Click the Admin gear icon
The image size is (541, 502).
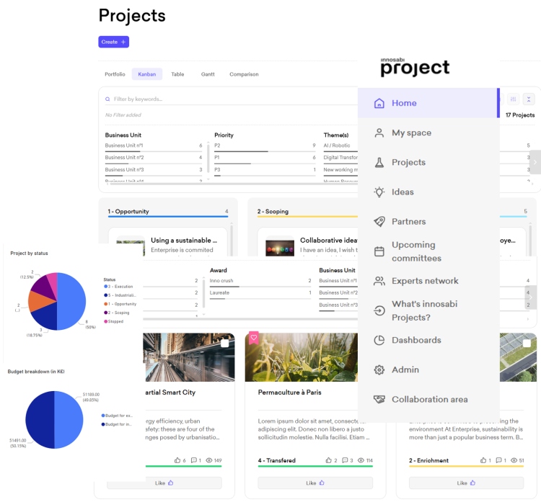[x=379, y=369]
